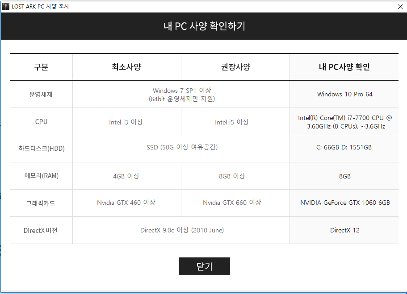This screenshot has height=294, width=407.
Task: Click the Intel i3 이상 minimum CPU cell
Action: pos(126,122)
